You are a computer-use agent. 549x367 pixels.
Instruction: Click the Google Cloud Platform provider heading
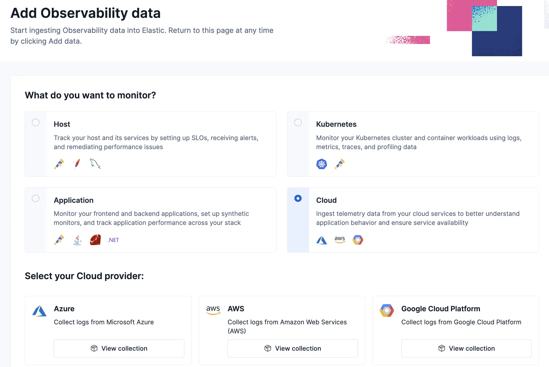(441, 309)
